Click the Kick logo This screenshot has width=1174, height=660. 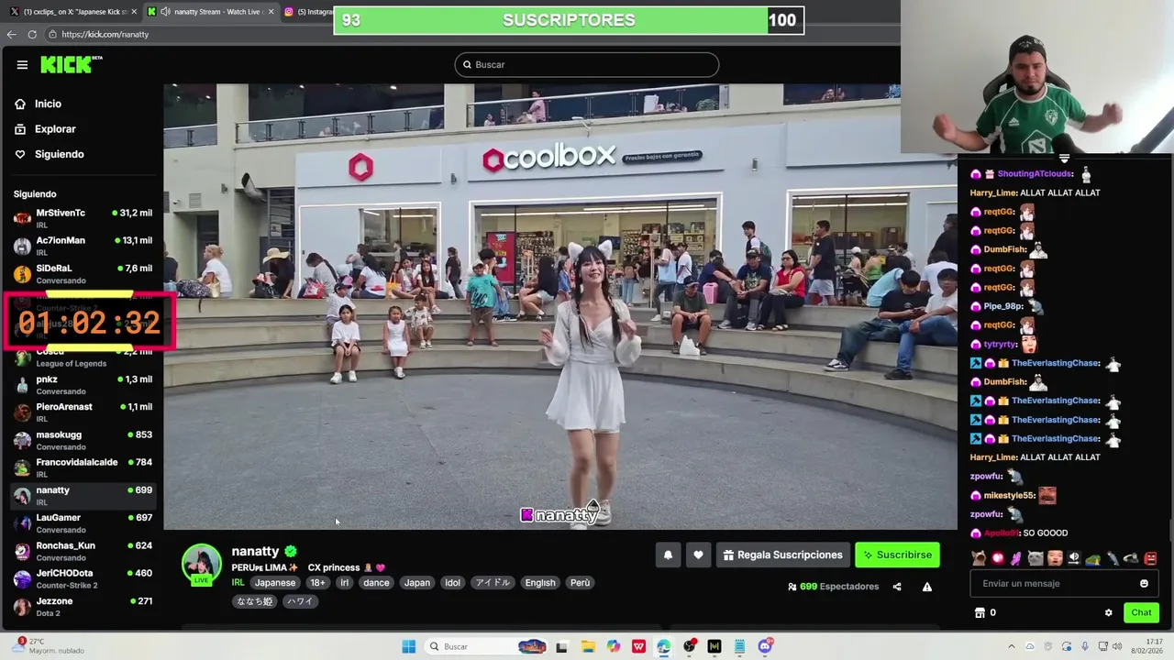point(71,64)
